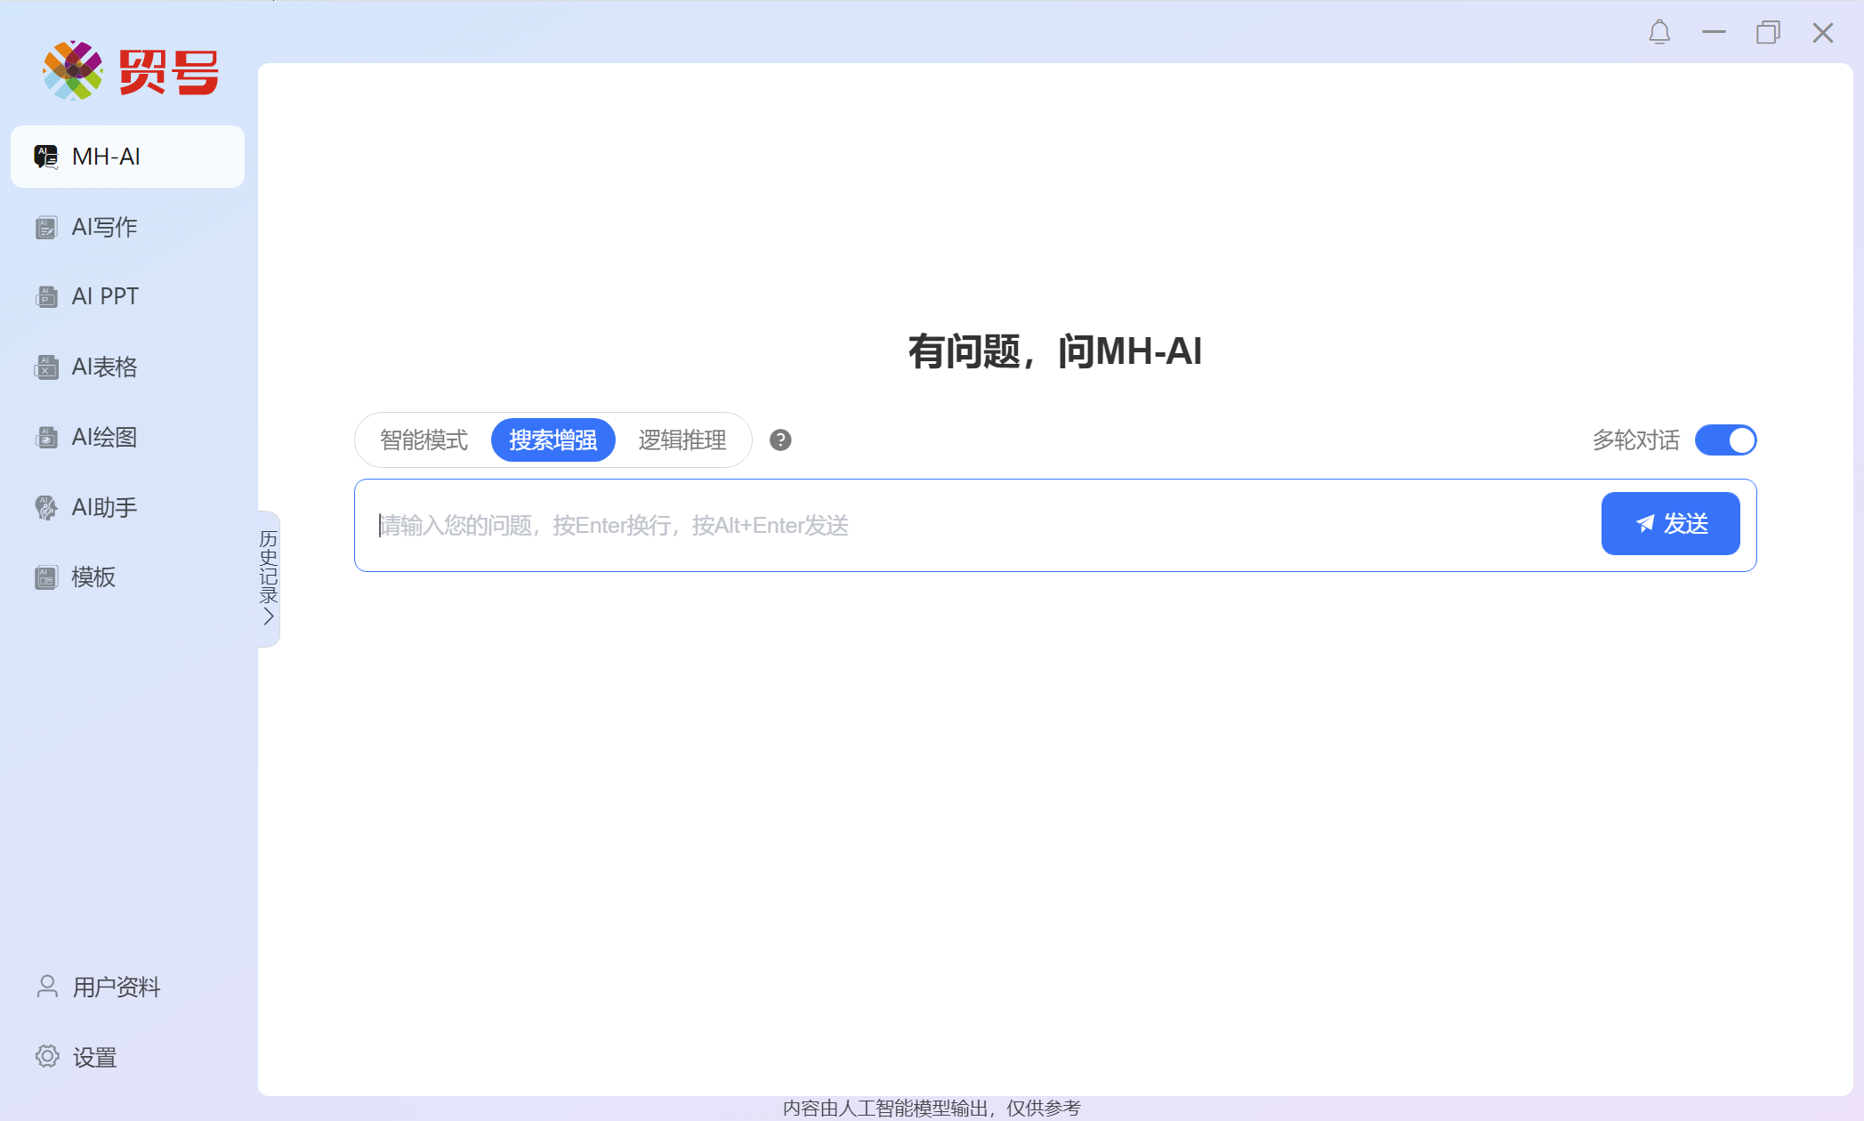
Task: Close the application window
Action: click(x=1822, y=33)
